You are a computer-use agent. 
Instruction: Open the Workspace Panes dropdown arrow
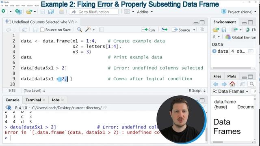pyautogui.click(x=133, y=12)
